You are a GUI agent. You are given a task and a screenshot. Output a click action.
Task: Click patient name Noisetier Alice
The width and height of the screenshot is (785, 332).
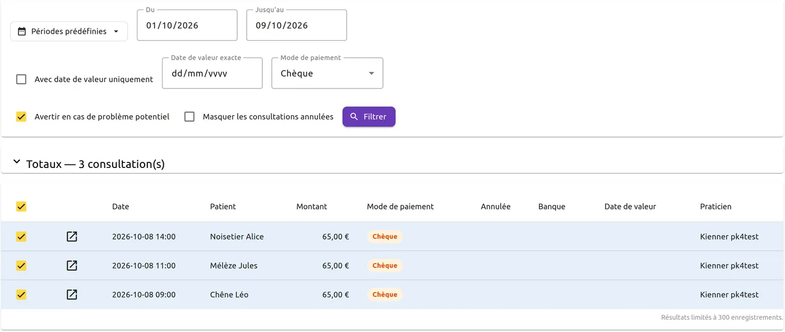click(x=237, y=237)
